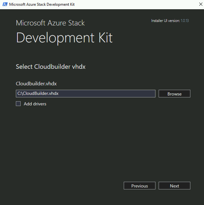Go to the Next installer step

pyautogui.click(x=174, y=186)
